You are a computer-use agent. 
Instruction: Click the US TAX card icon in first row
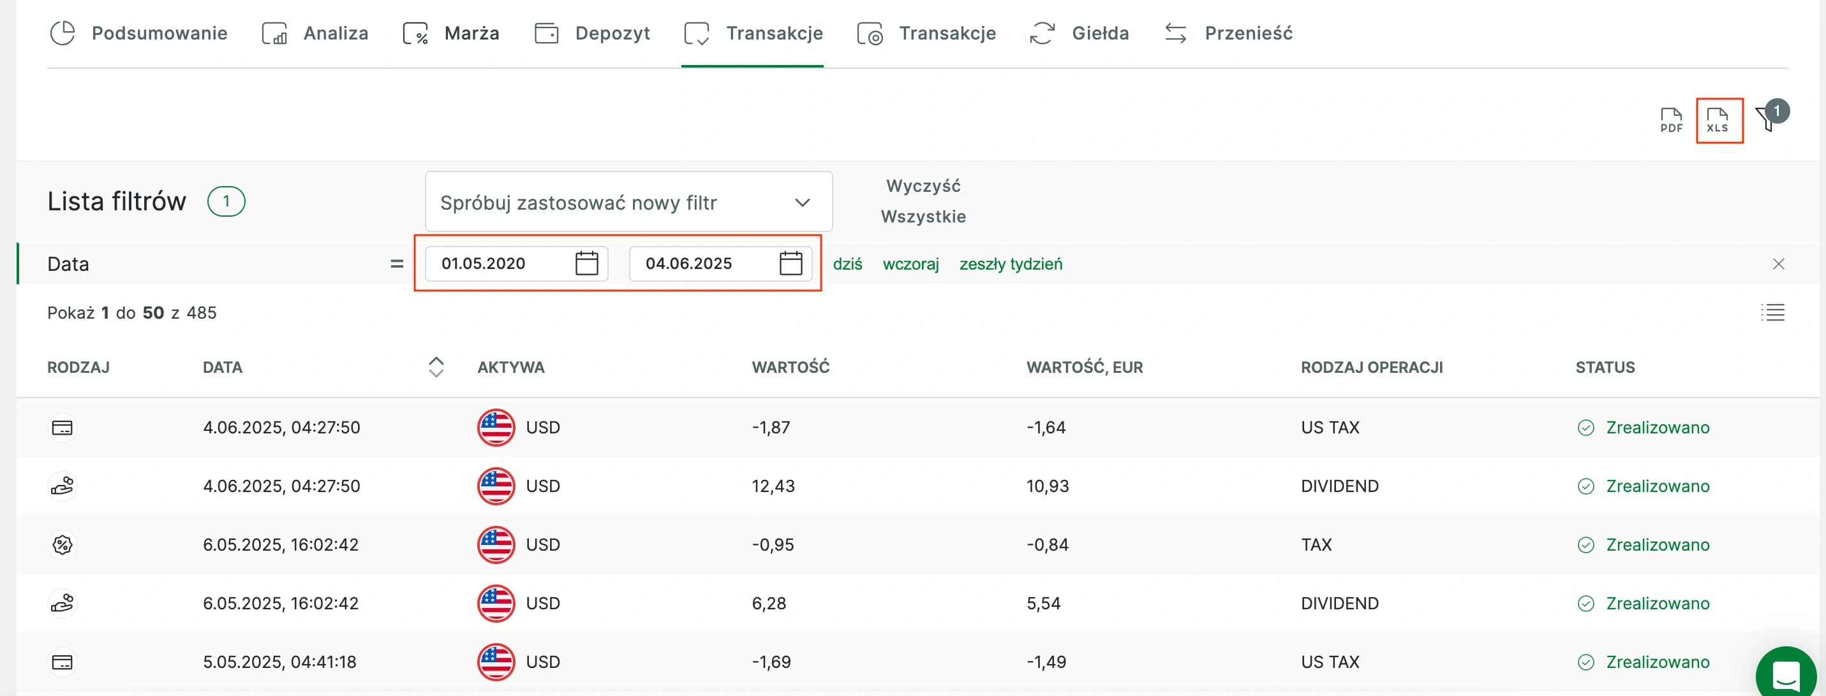tap(63, 428)
